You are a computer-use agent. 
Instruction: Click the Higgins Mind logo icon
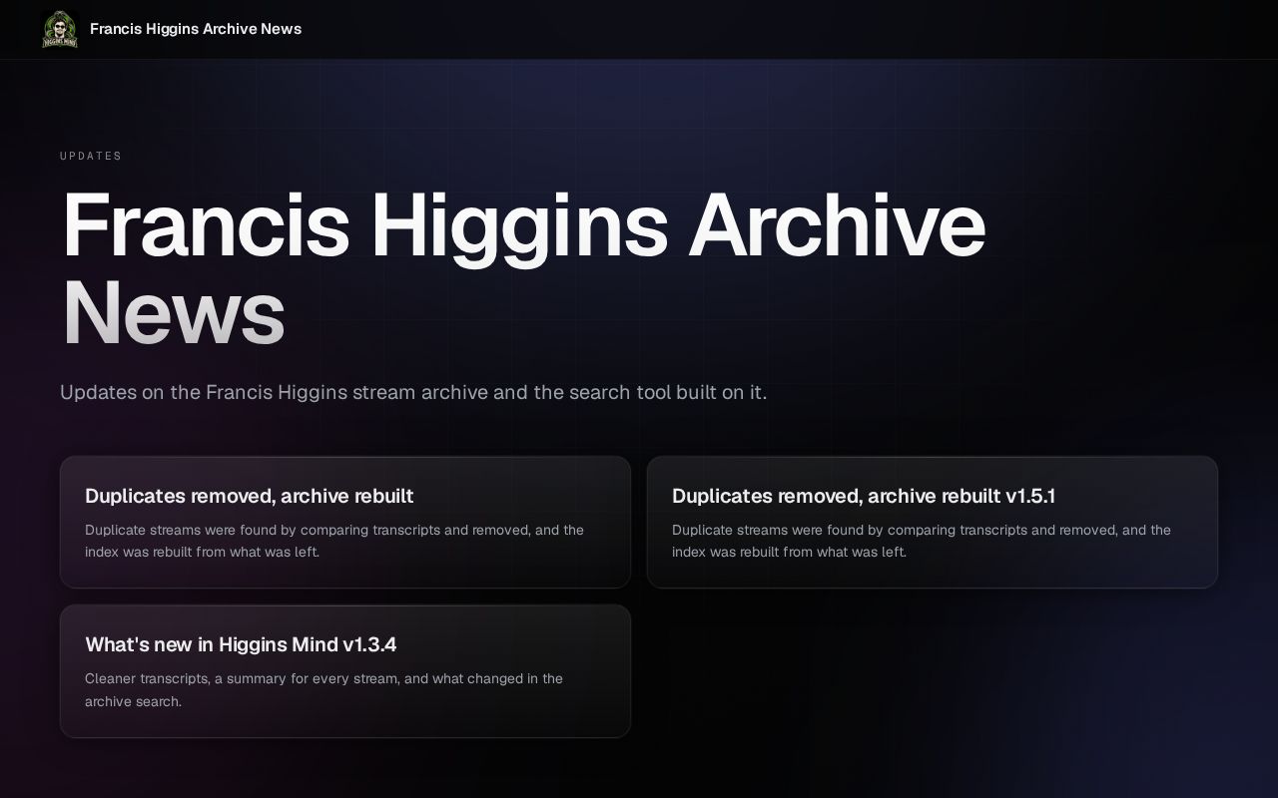(x=60, y=29)
